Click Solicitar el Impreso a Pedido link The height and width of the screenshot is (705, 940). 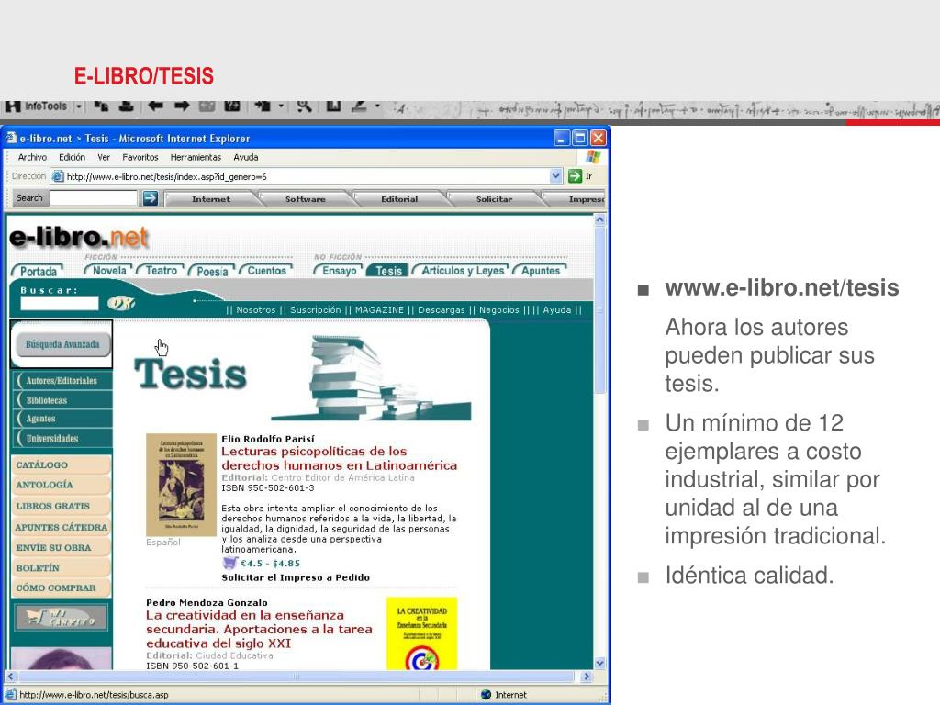[296, 577]
